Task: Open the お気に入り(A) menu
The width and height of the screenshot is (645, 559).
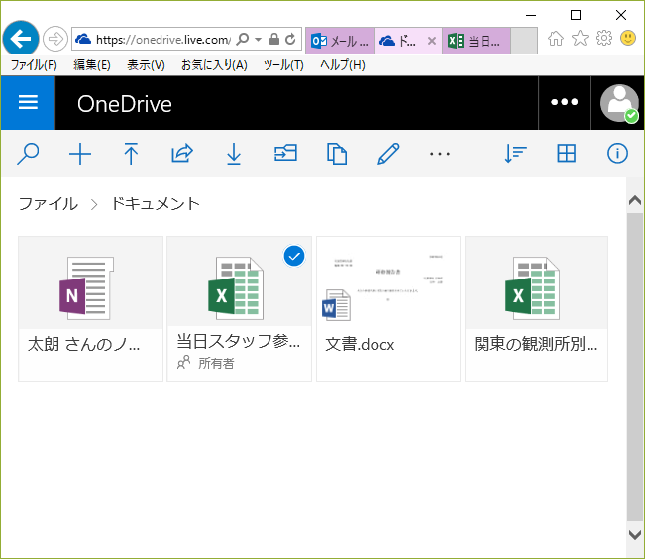Action: [x=214, y=65]
